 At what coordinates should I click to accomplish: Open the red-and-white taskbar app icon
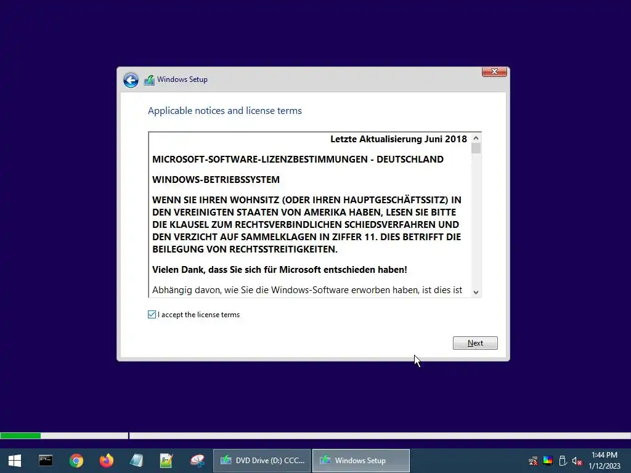[197, 461]
